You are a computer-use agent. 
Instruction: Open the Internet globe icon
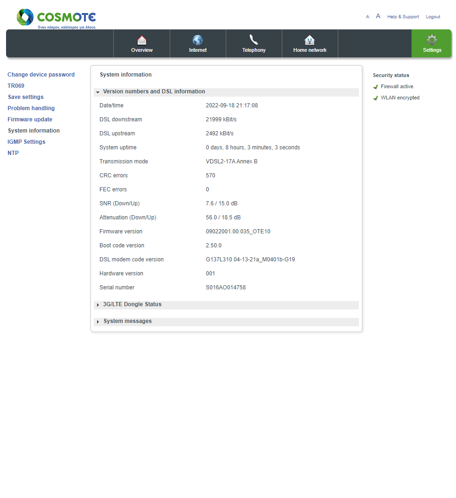pyautogui.click(x=197, y=40)
